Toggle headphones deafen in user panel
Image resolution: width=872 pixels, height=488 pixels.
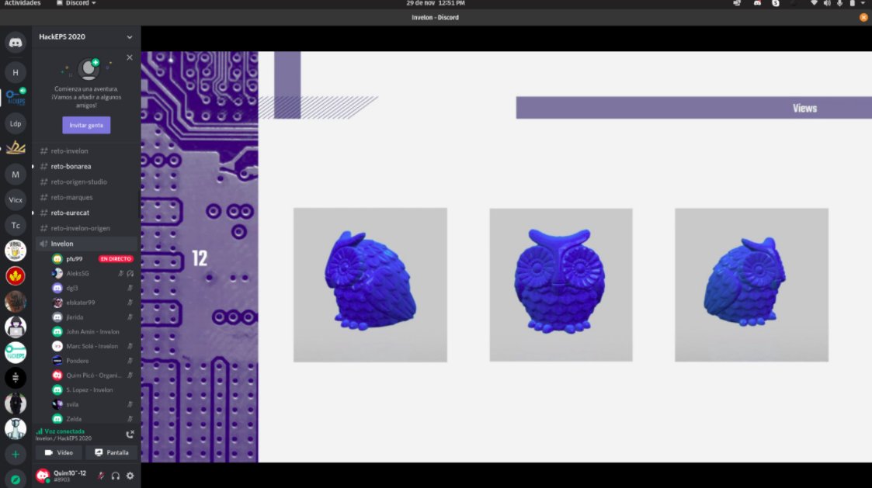[x=116, y=476]
